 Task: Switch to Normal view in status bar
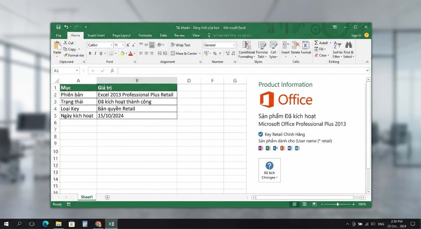(x=294, y=204)
